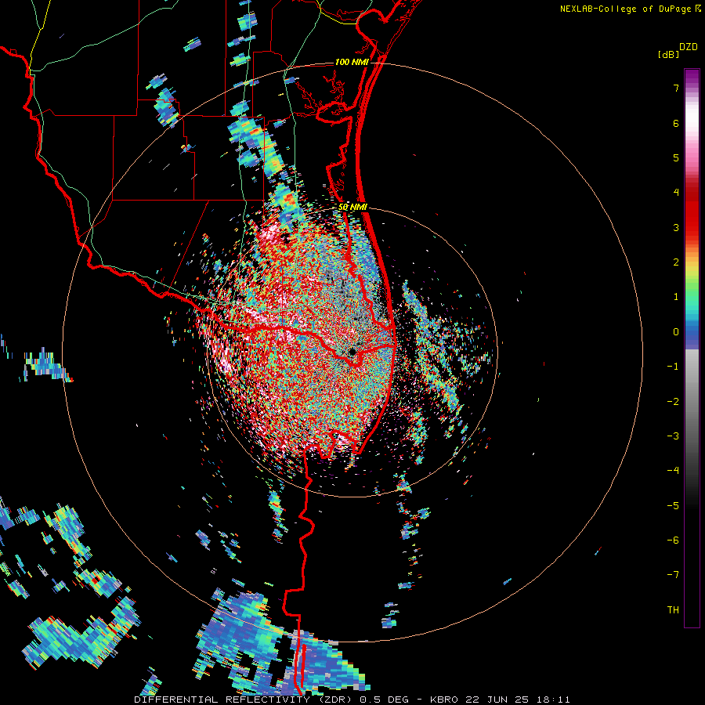Image resolution: width=705 pixels, height=705 pixels.
Task: Click the ZDR color scale bar
Action: tap(692, 348)
